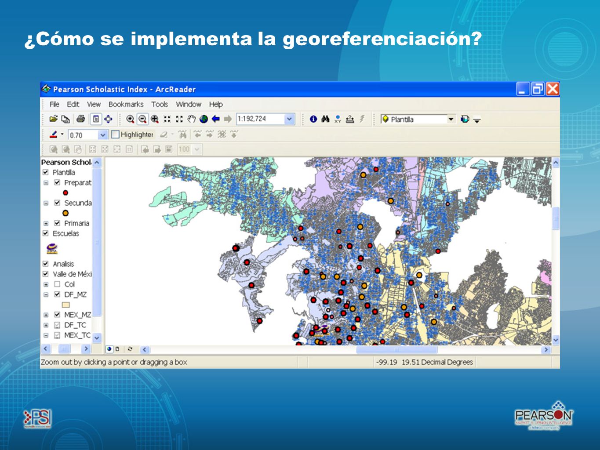Viewport: 600px width, 450px height.
Task: Open the magnifier pan window icon
Action: 108,119
